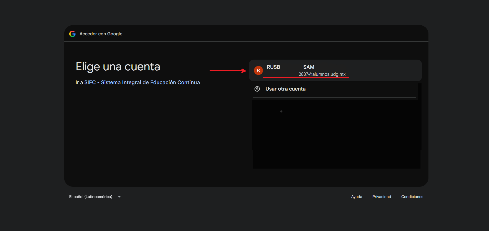Click the RUSB name in account row
This screenshot has height=231, width=489.
pyautogui.click(x=273, y=67)
